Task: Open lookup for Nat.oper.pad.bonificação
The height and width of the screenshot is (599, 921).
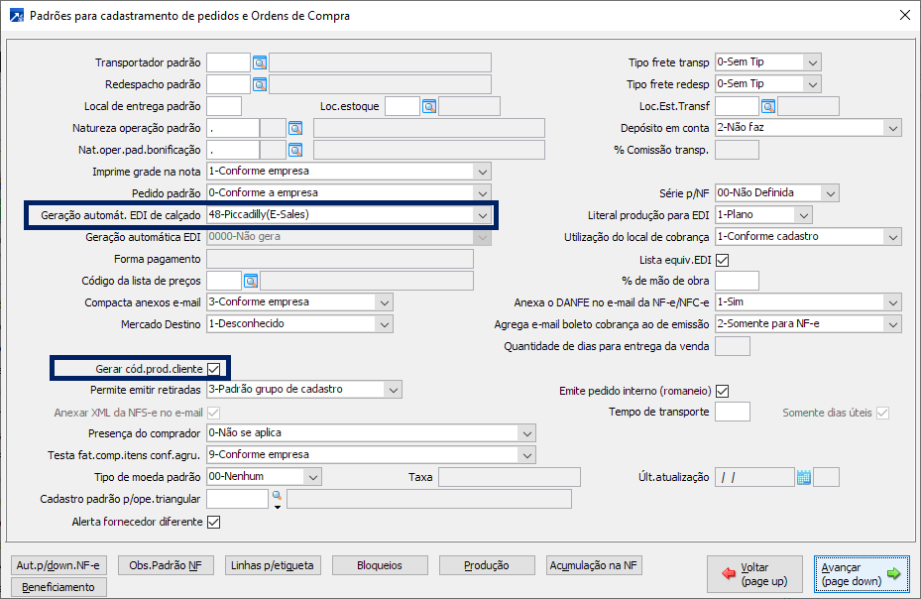Action: tap(294, 150)
